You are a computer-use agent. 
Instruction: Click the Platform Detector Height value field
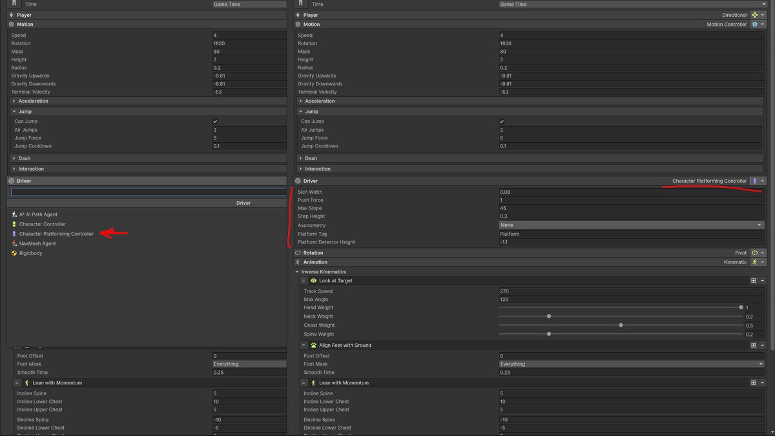(x=632, y=242)
